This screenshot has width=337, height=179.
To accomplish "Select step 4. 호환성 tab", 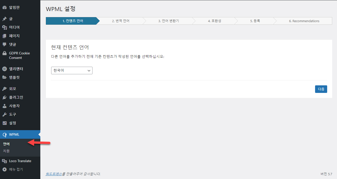I will point(215,21).
